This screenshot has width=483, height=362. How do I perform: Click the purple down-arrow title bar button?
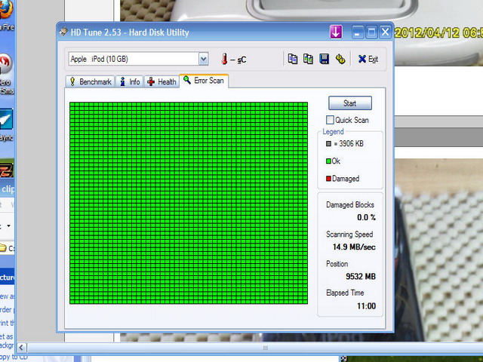tap(336, 32)
